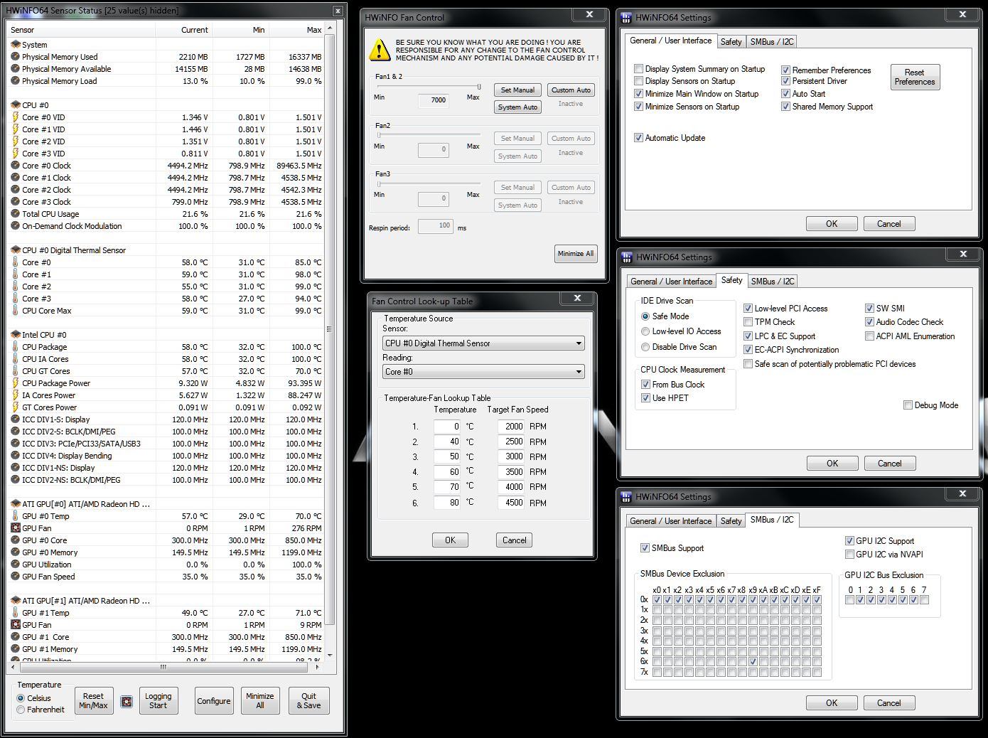Enable the TPM Check checkbox
The image size is (988, 738).
(x=748, y=322)
